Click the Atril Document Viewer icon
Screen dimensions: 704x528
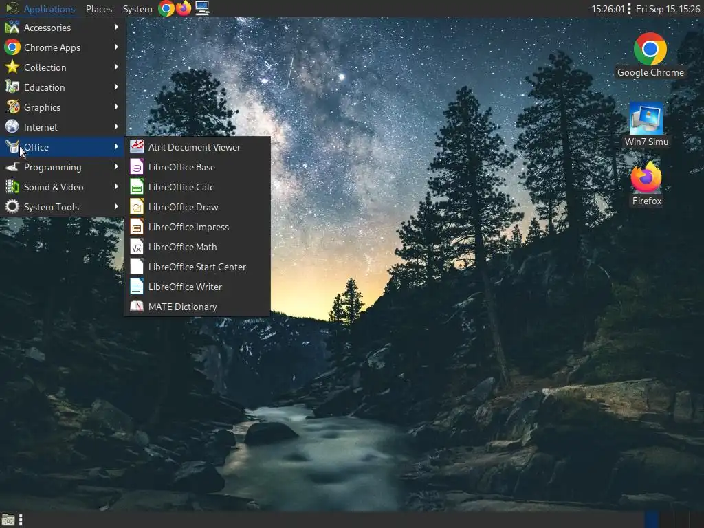(x=137, y=147)
